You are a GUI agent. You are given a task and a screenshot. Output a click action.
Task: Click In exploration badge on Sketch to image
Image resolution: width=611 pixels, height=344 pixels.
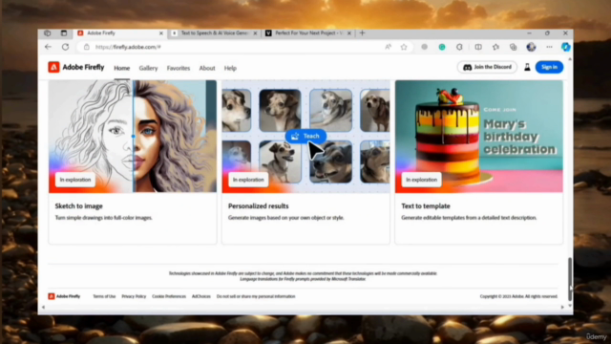point(75,180)
